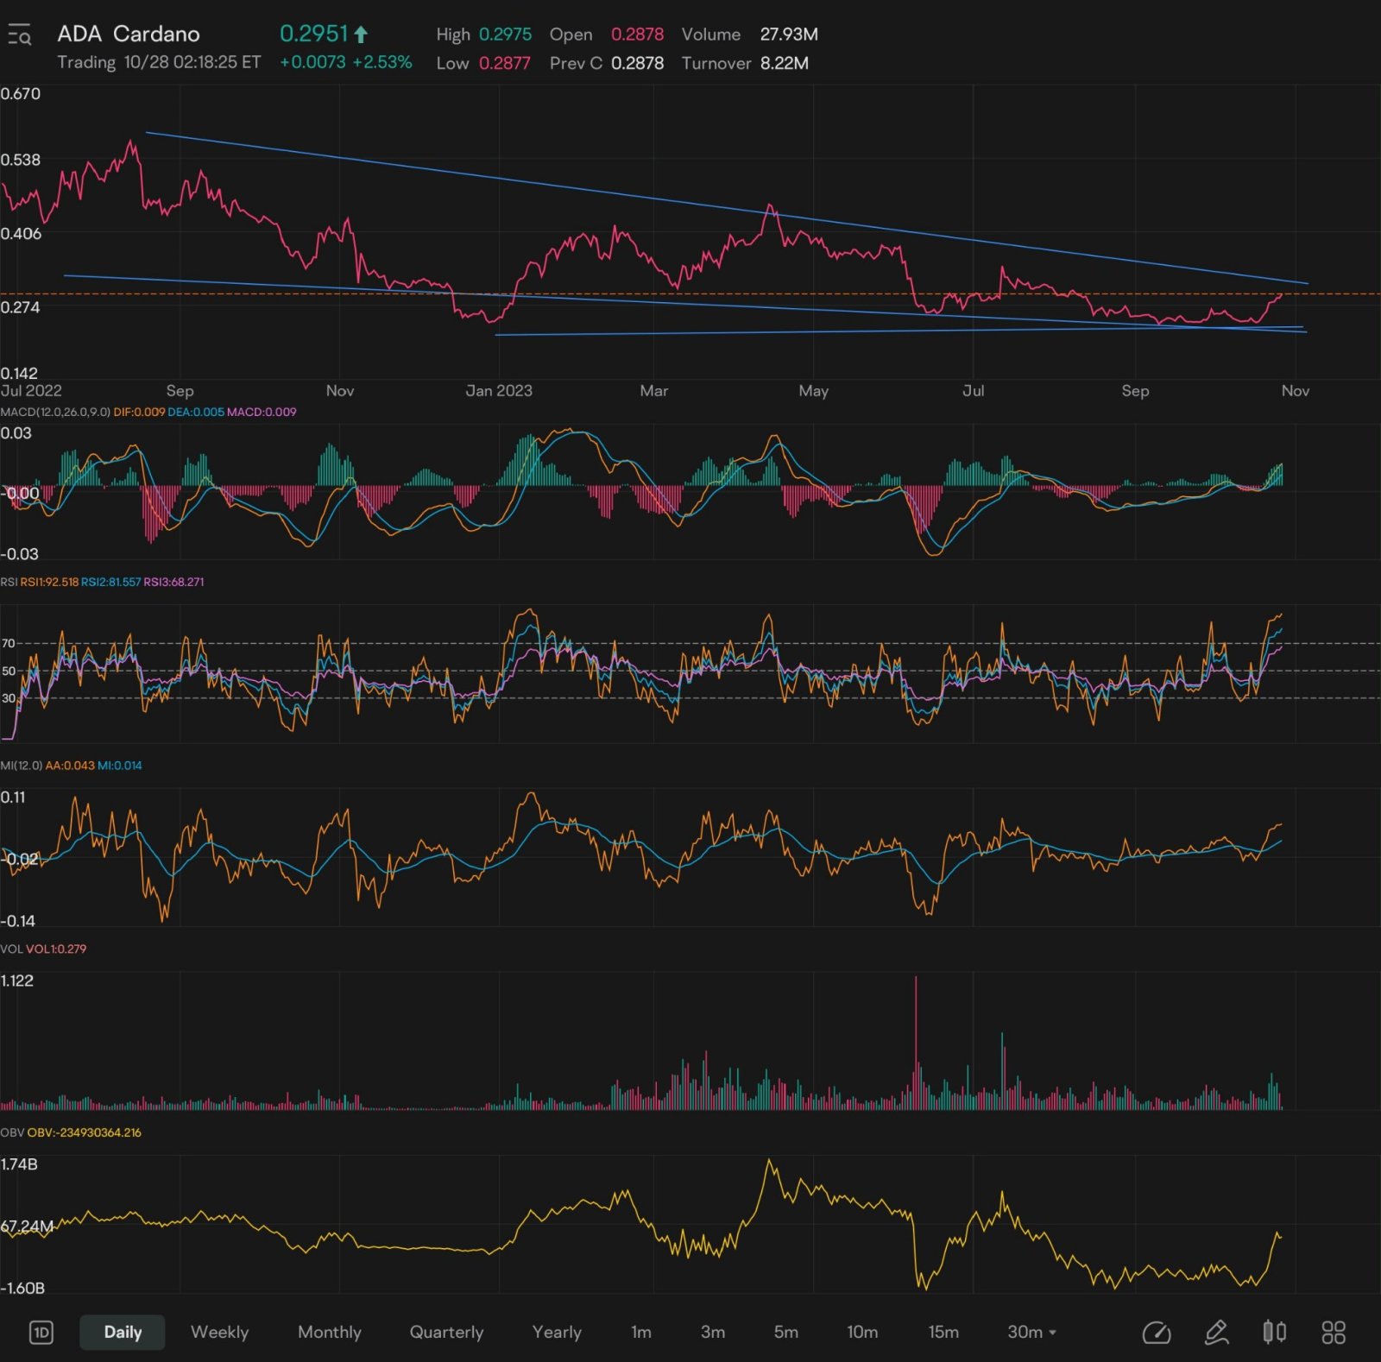Screen dimensions: 1381x1362
Task: Choose the 1m interval
Action: (x=641, y=1332)
